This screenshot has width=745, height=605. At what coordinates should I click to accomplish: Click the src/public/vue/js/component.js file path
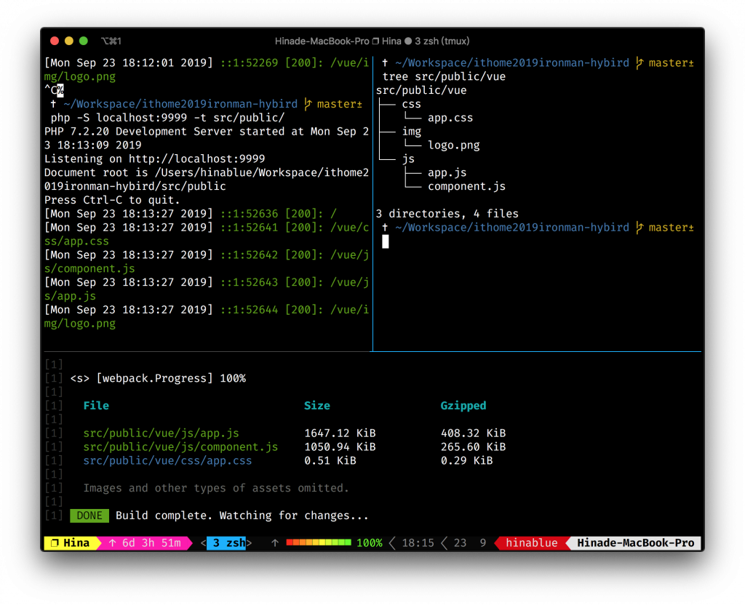pos(180,447)
